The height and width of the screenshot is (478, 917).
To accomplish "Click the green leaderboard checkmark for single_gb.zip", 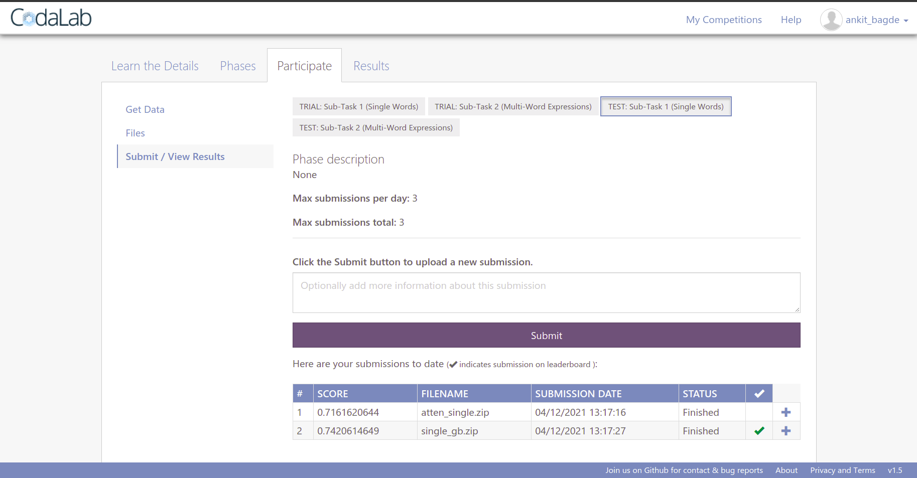I will coord(758,430).
